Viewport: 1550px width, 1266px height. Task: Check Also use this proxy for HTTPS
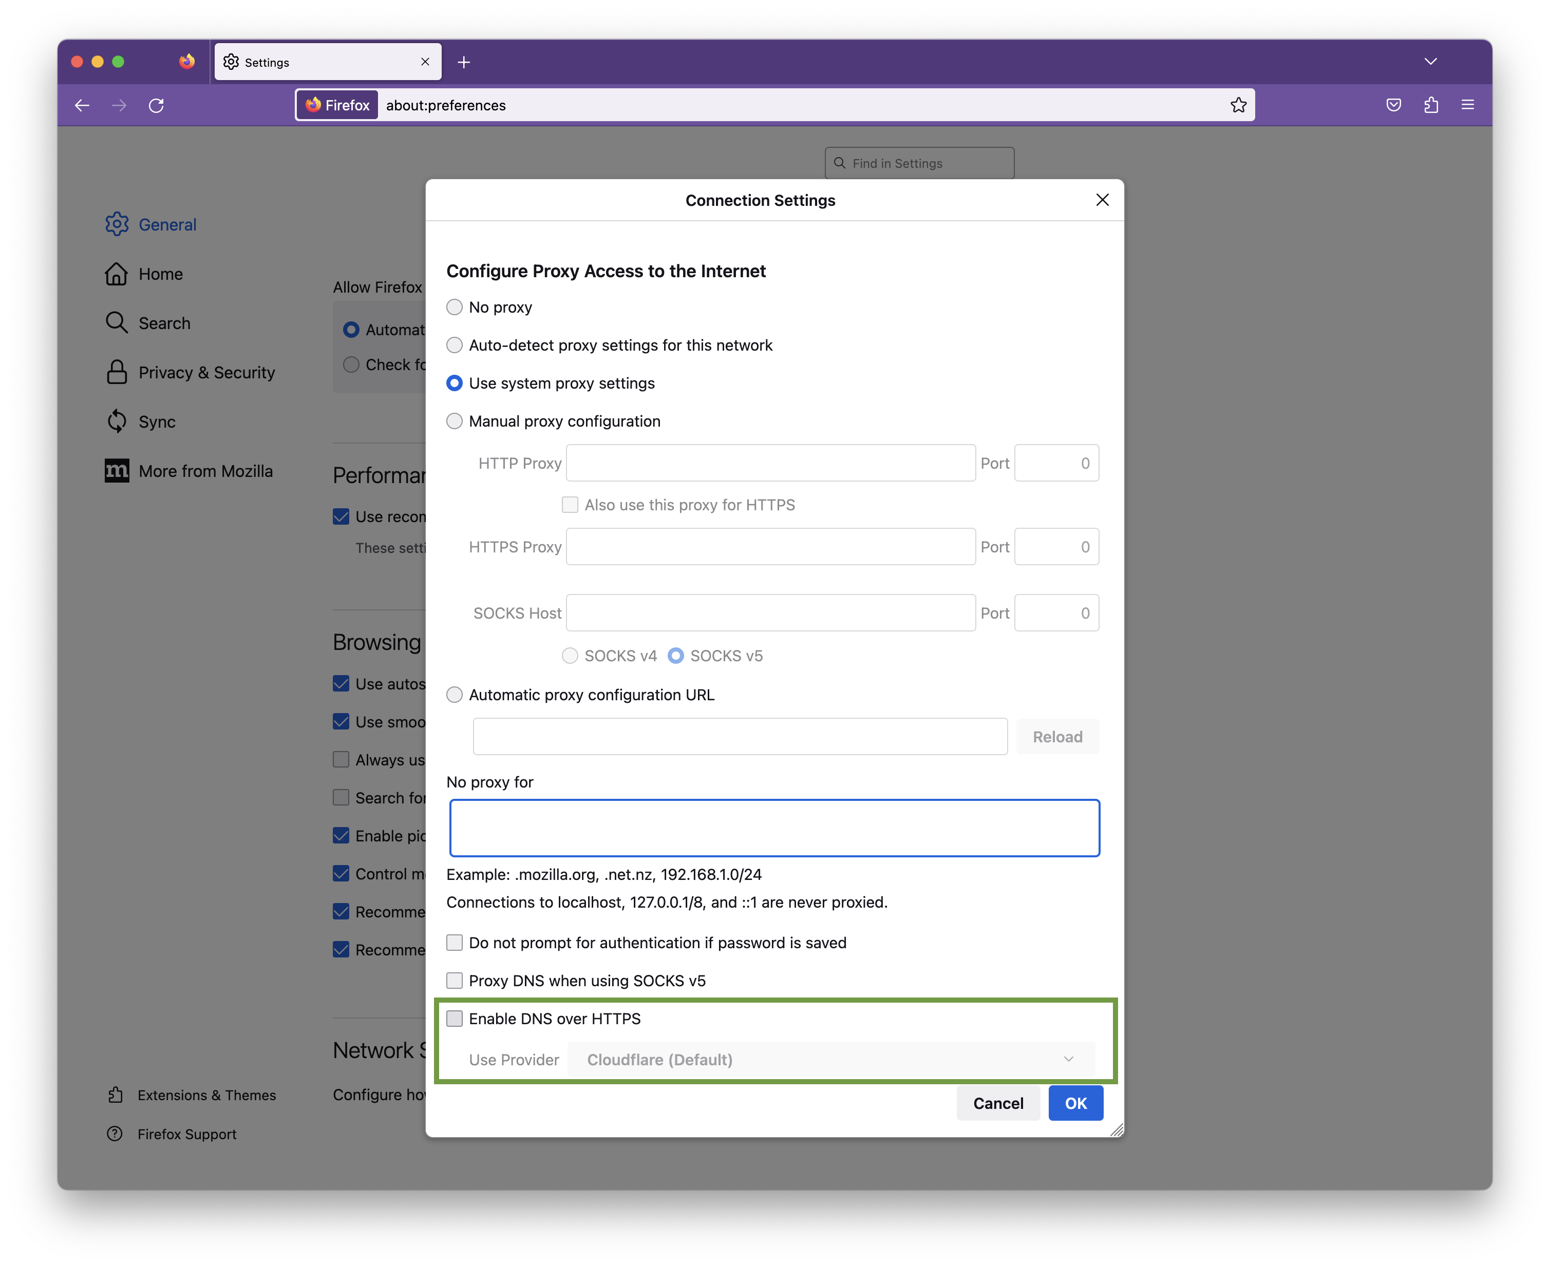(570, 505)
